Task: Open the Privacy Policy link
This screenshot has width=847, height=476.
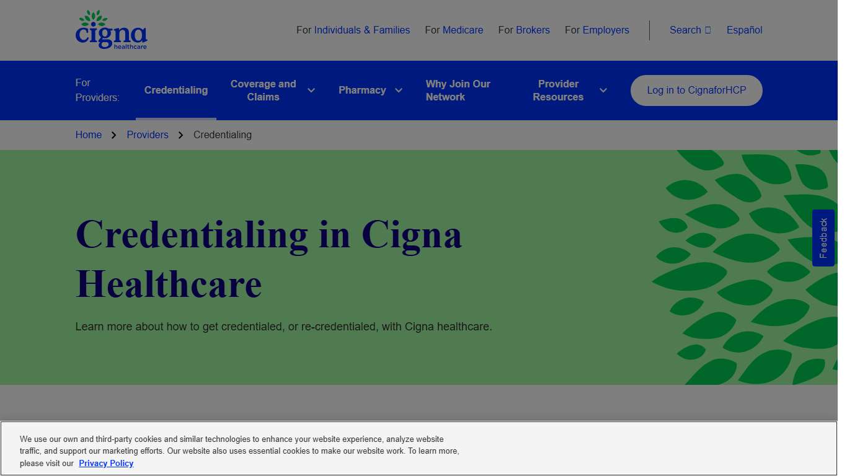Action: (106, 463)
